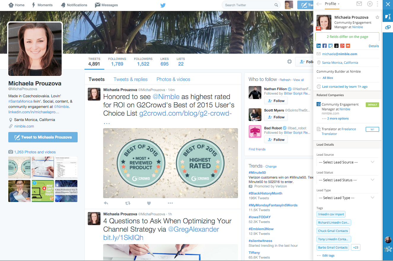The image size is (393, 261).
Task: Click the envelope icon in Nimble header
Action: coord(359,4)
